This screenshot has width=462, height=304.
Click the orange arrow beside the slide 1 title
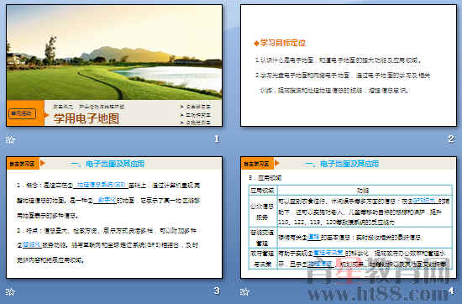click(46, 115)
